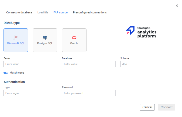Click the Oracle label text

(x=74, y=43)
